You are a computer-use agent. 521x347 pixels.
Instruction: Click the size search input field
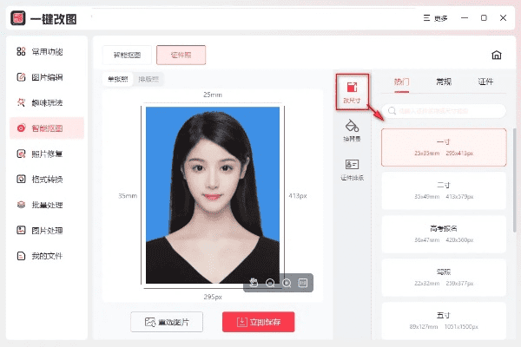(x=444, y=111)
